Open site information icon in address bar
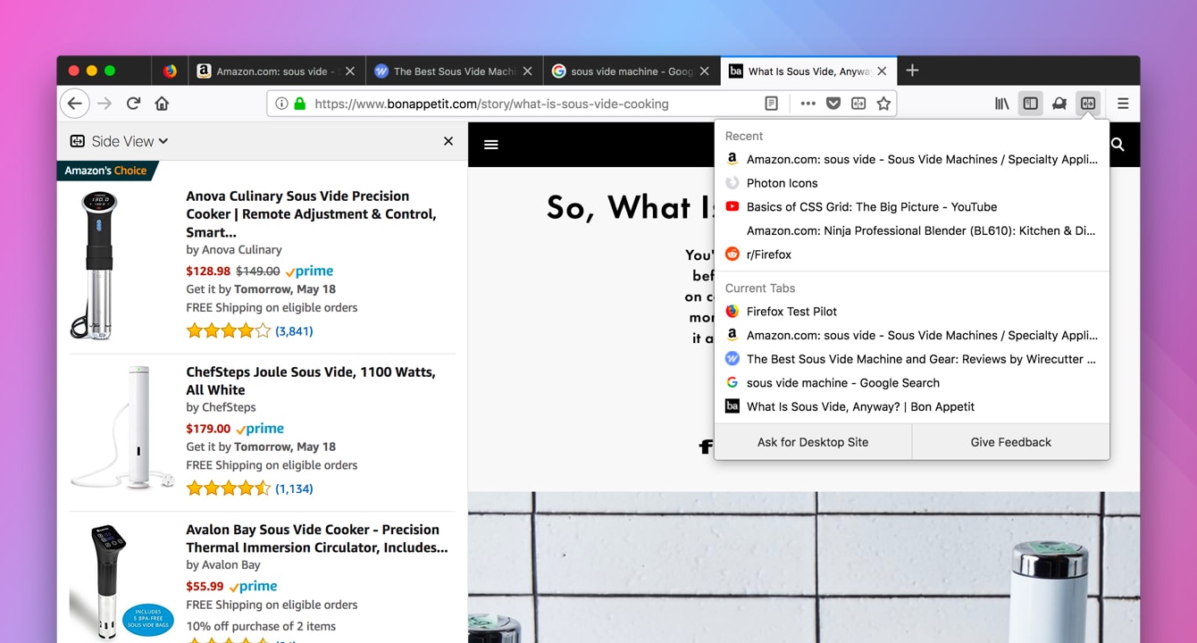The width and height of the screenshot is (1197, 643). pyautogui.click(x=281, y=104)
